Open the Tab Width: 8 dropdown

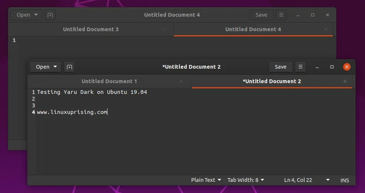[246, 180]
